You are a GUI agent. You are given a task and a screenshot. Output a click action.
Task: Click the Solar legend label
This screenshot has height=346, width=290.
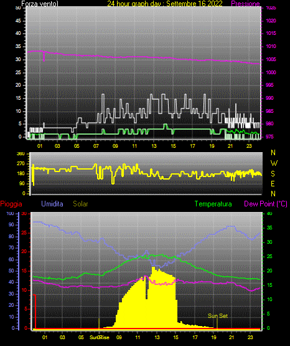81,204
